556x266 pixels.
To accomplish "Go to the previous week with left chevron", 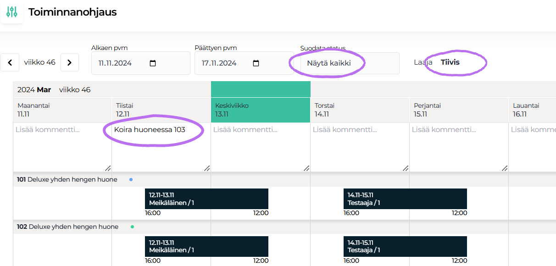I will pos(10,62).
